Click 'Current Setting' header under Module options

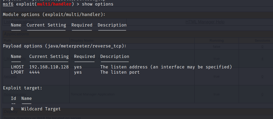pos(46,25)
